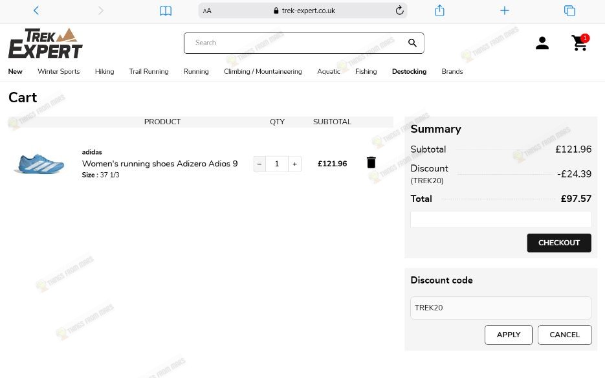Open the AA reader text options
The height and width of the screenshot is (378, 605).
207,11
